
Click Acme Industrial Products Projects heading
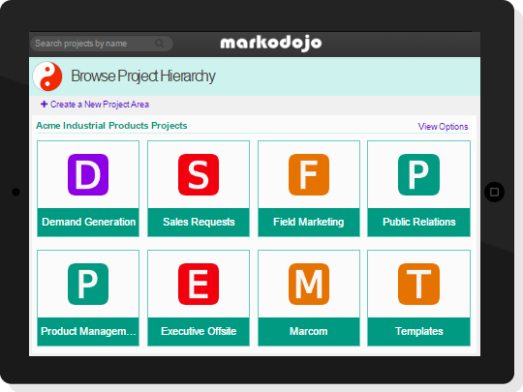pos(111,126)
